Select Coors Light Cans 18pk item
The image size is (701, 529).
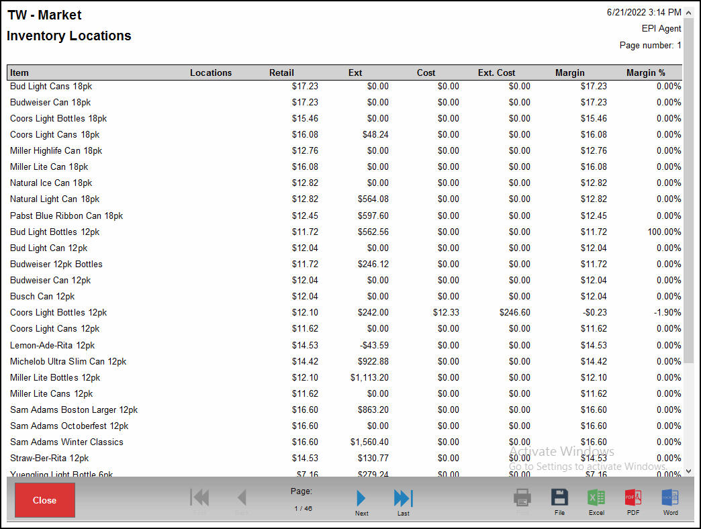pyautogui.click(x=54, y=134)
